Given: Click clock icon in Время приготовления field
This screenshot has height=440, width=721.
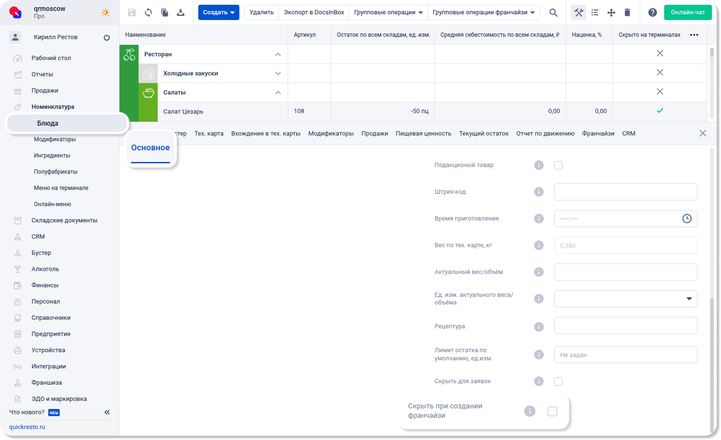Looking at the screenshot, I should pos(687,219).
